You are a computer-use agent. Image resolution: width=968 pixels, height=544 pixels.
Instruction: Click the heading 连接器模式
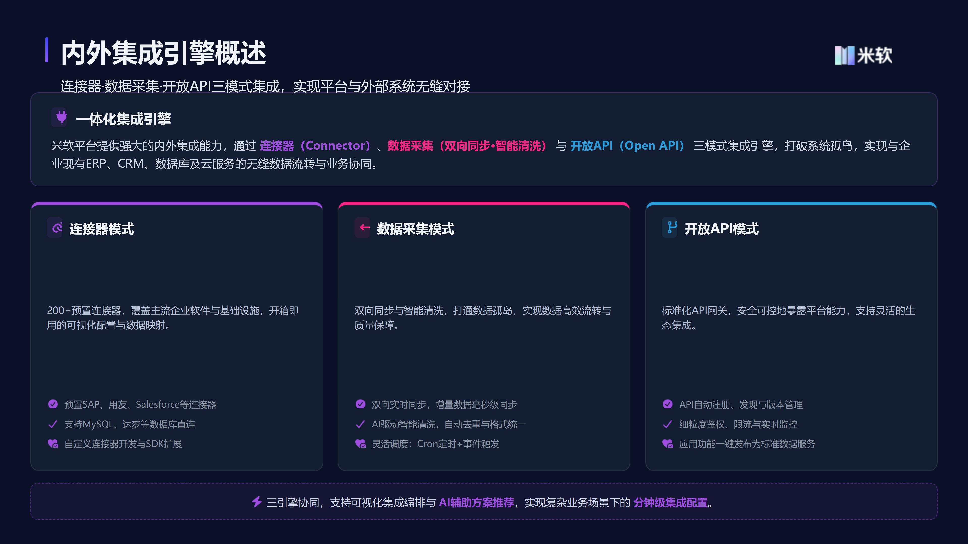[x=102, y=229]
